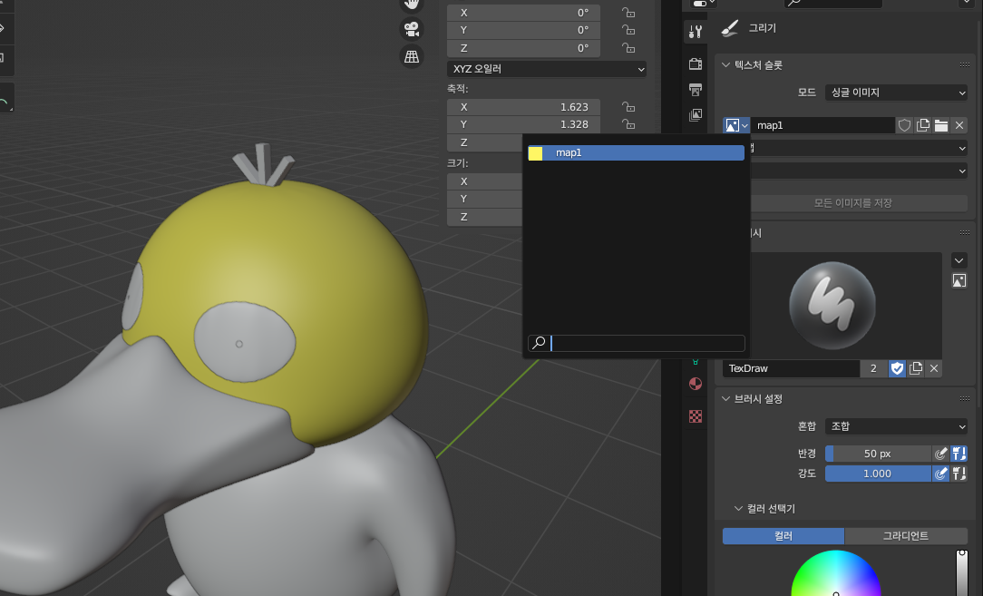The width and height of the screenshot is (983, 596).
Task: Open the 모드 싱글 이미지 dropdown
Action: (x=896, y=93)
